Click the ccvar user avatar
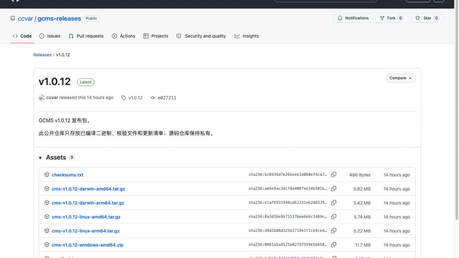 (x=42, y=98)
